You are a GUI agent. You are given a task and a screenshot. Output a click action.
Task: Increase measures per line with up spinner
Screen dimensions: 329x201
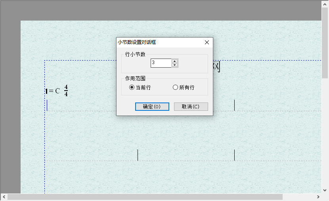click(174, 61)
